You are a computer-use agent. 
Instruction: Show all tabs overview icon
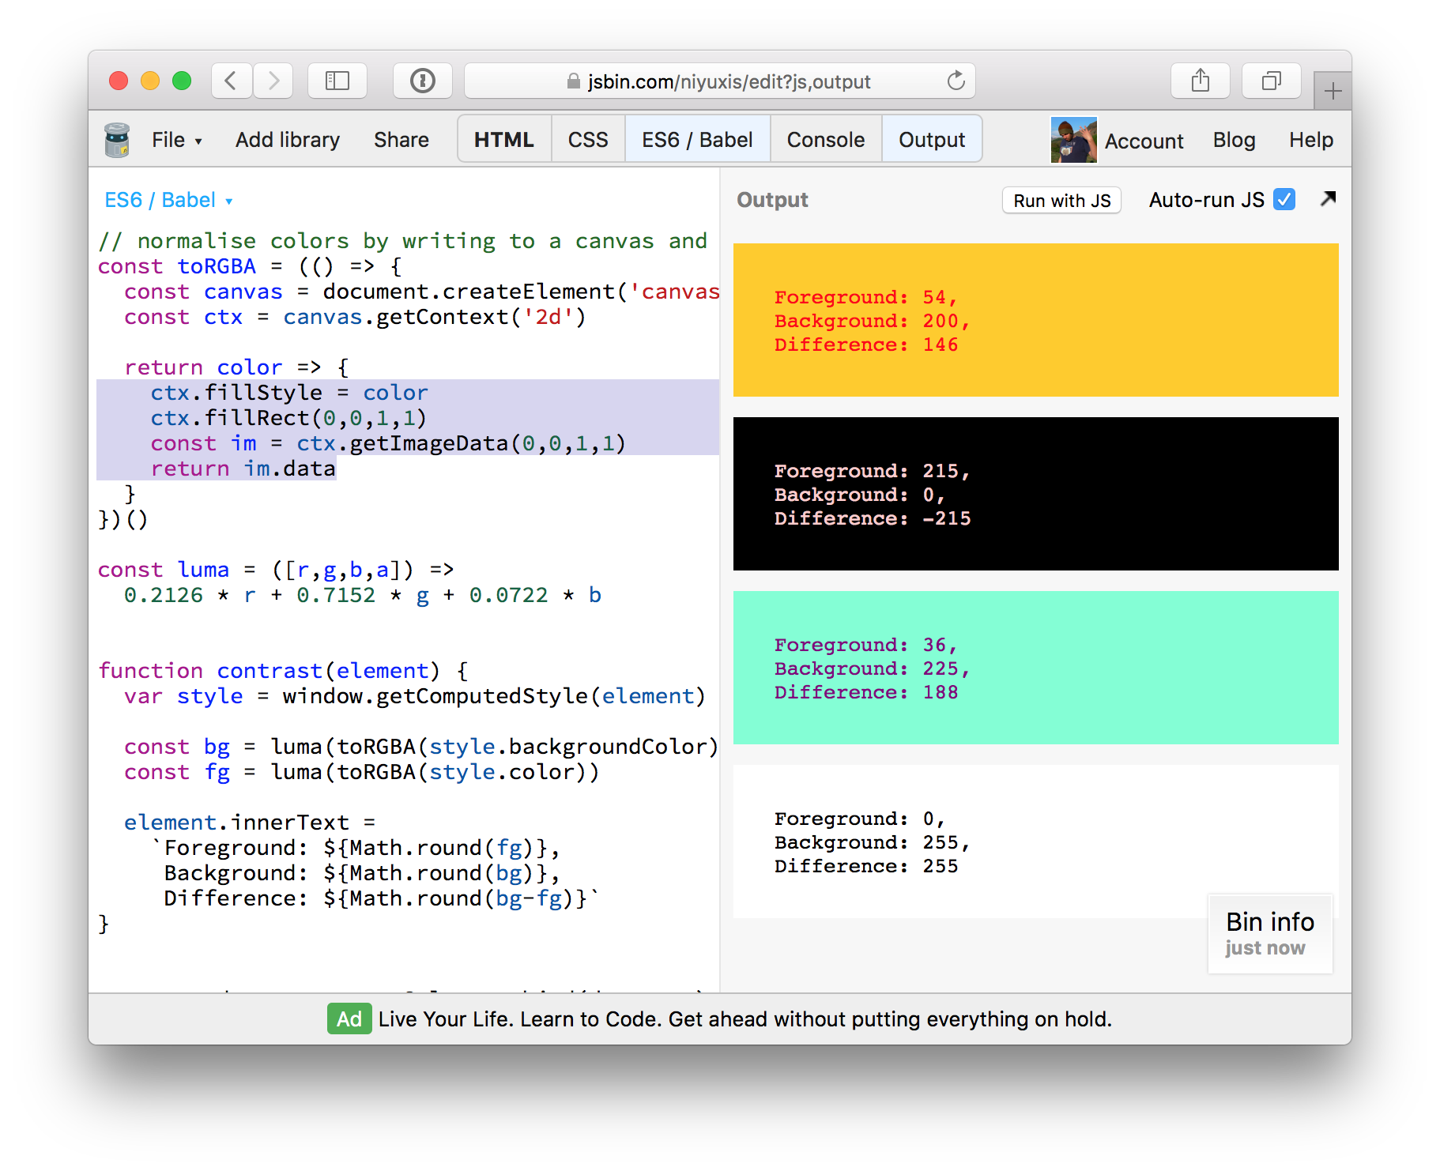point(1272,81)
